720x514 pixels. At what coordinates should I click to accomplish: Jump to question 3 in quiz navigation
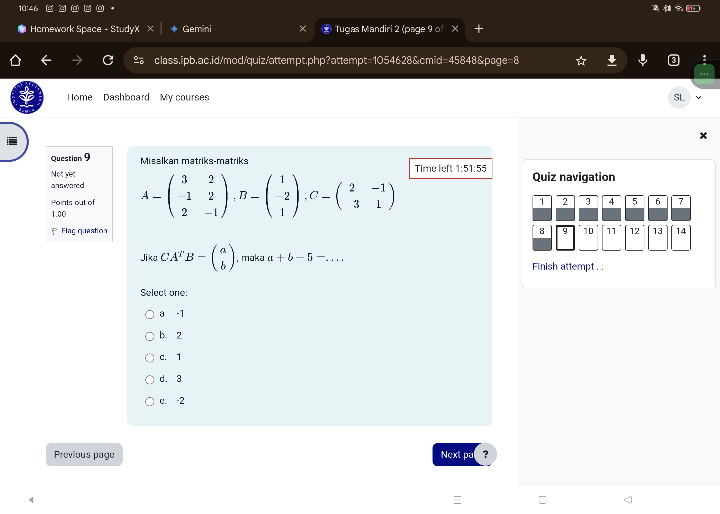(588, 208)
